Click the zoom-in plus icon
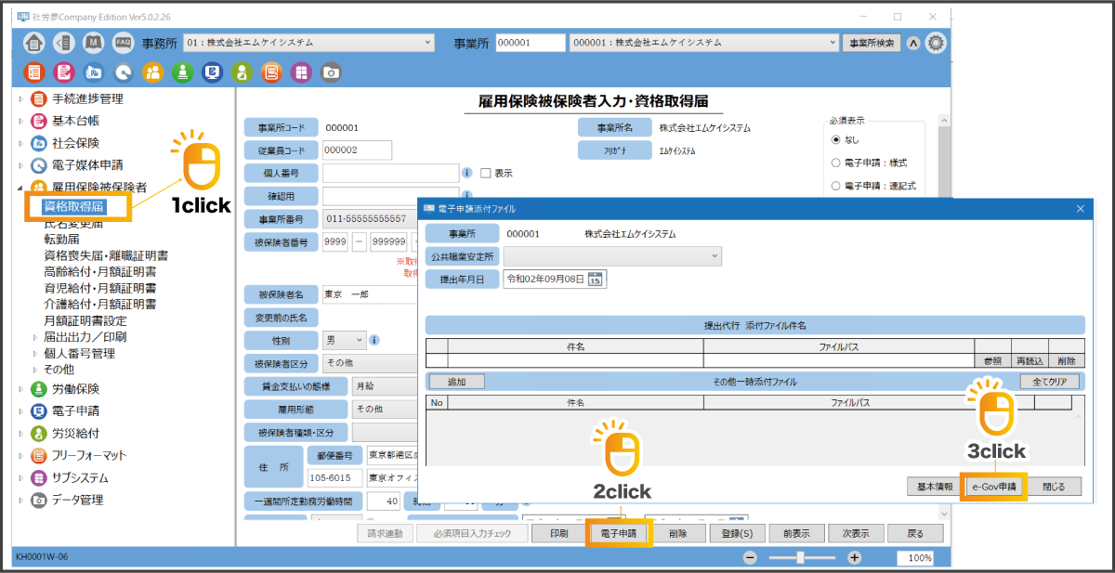Image resolution: width=1115 pixels, height=573 pixels. coord(855,557)
